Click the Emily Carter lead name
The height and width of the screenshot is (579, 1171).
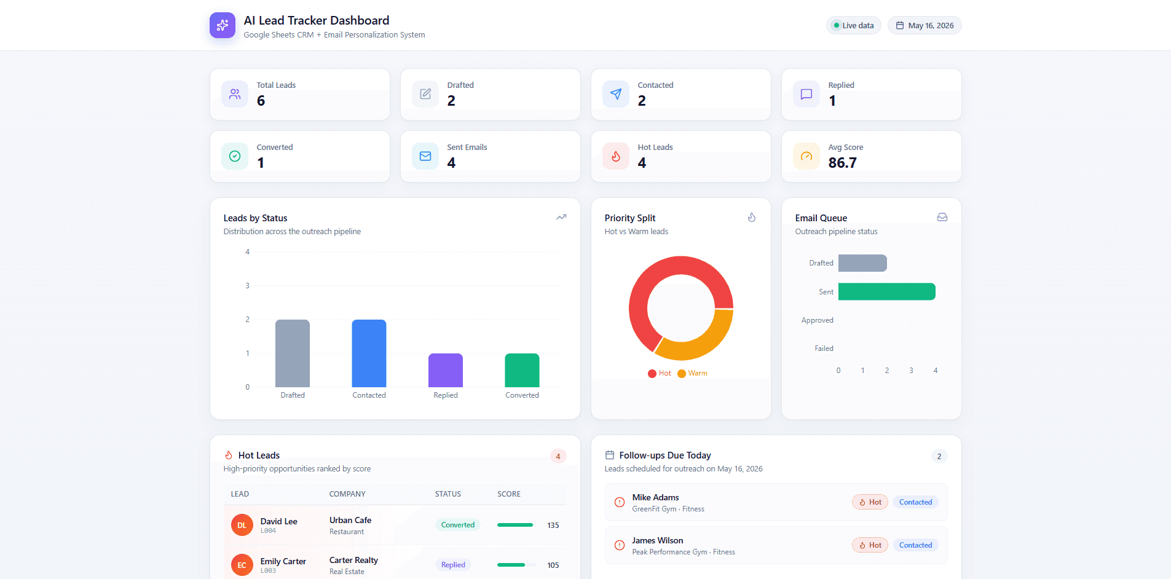[283, 561]
